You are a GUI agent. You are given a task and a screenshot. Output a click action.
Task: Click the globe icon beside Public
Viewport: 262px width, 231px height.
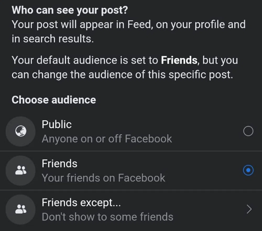pyautogui.click(x=20, y=131)
